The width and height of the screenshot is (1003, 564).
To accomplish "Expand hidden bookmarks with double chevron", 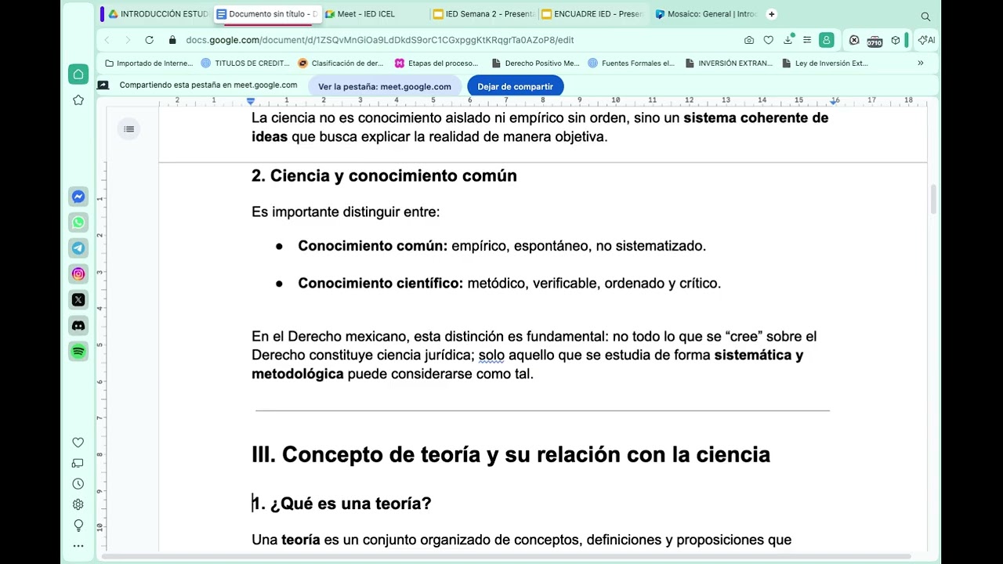I will 921,63.
